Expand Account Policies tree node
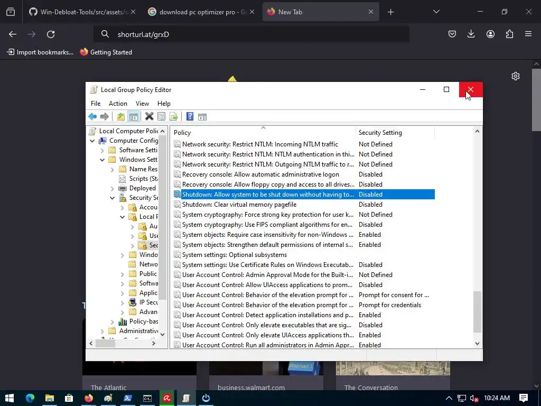The image size is (541, 406). point(122,207)
